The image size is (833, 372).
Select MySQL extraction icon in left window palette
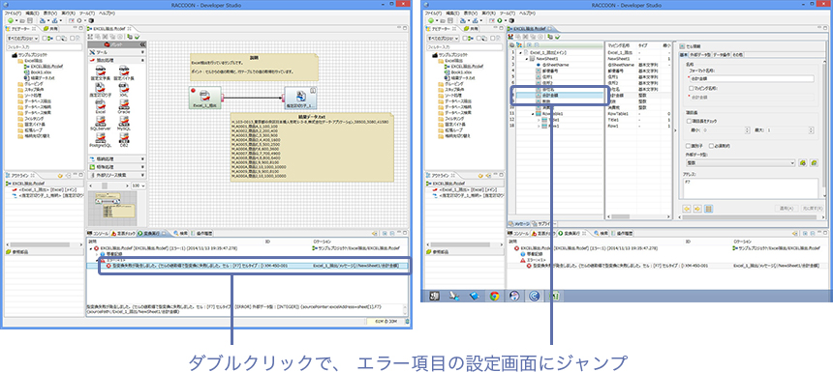[124, 123]
